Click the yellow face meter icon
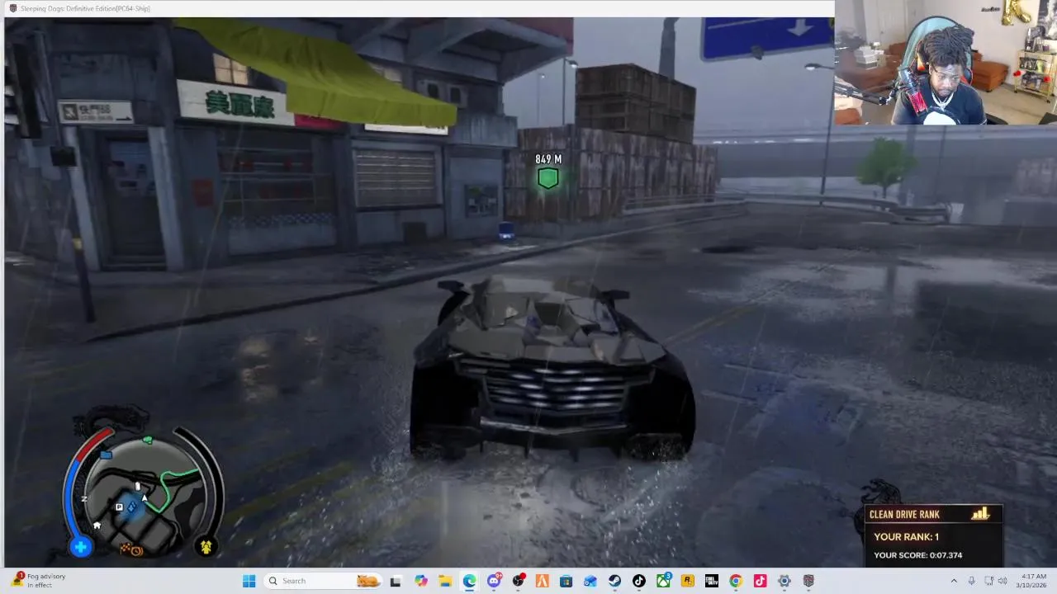Screen dimensions: 1057x594 click(206, 546)
